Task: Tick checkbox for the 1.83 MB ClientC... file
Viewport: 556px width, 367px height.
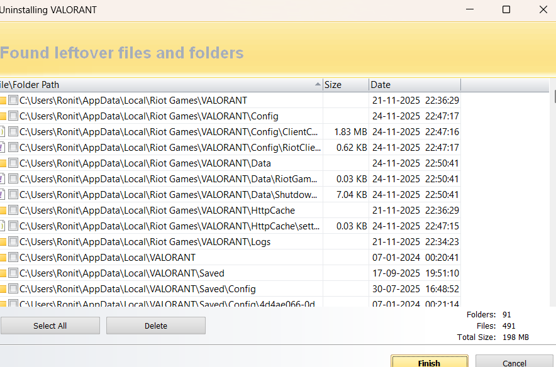Action: tap(13, 132)
